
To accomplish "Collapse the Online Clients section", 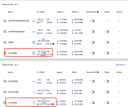I will point(18,5).
